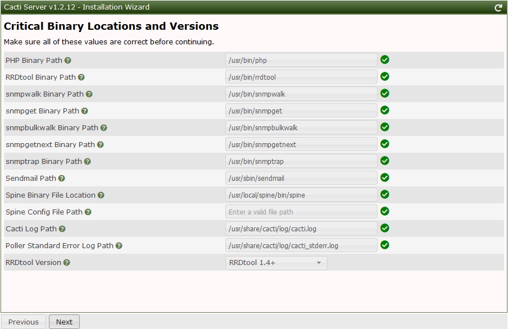Click the Next button
The height and width of the screenshot is (329, 508).
click(64, 322)
